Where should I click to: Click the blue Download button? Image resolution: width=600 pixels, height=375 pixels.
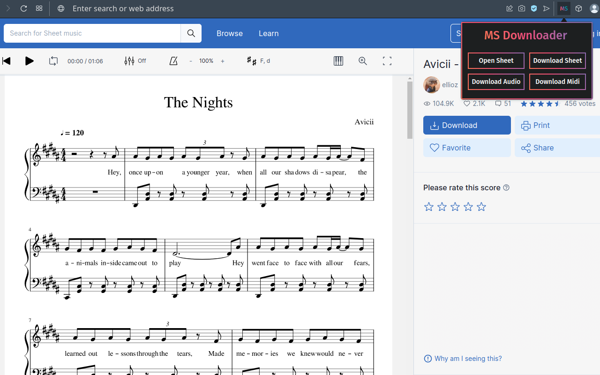[x=466, y=125]
